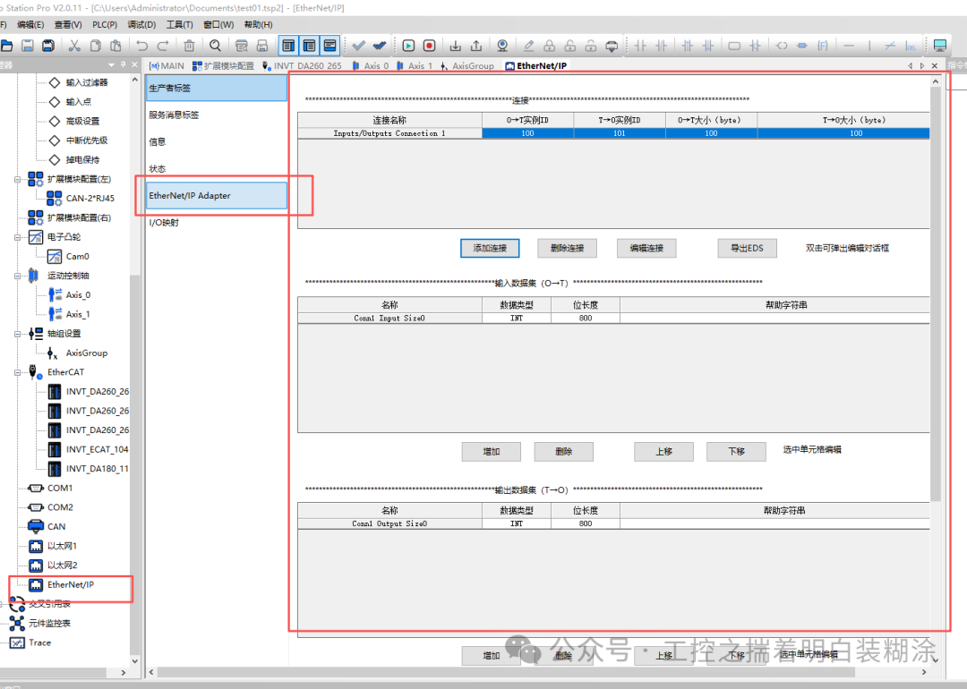967x689 pixels.
Task: Select EtherNet/IP in the project tree
Action: coord(71,585)
